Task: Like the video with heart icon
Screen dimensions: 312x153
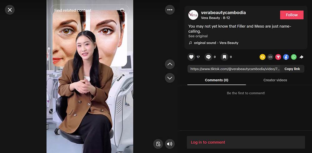Action: coord(191,57)
